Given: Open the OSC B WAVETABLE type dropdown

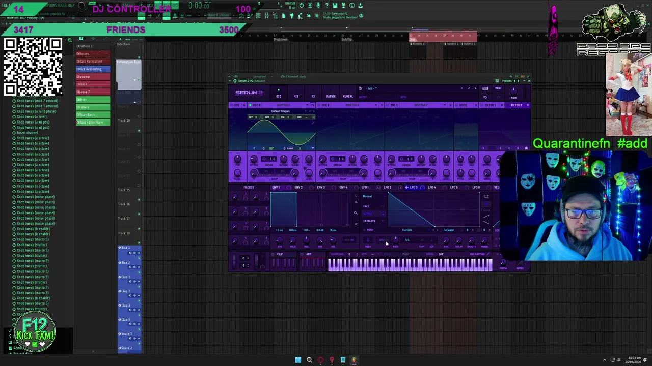Looking at the screenshot, I should pyautogui.click(x=354, y=105).
